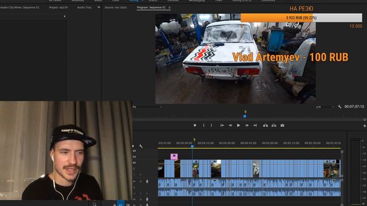The height and width of the screenshot is (206, 367).
Task: Click the Program monitor blue playhead
Action: [245, 116]
